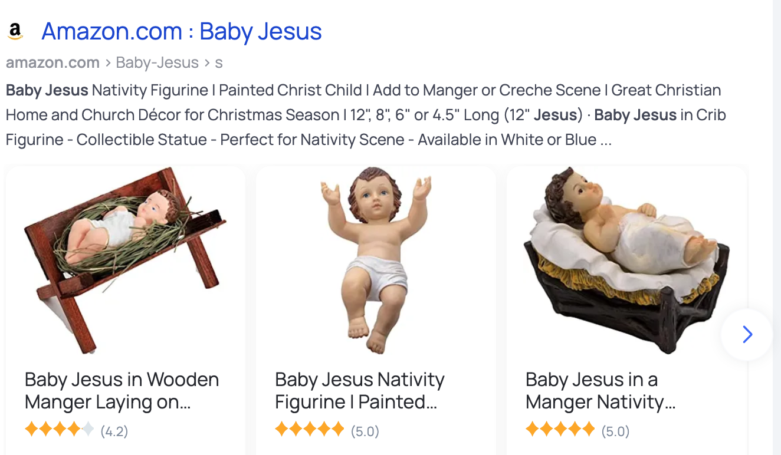Open "Baby Jesus Nativity Figurine | Painted…" product
This screenshot has width=781, height=455.
pyautogui.click(x=360, y=391)
